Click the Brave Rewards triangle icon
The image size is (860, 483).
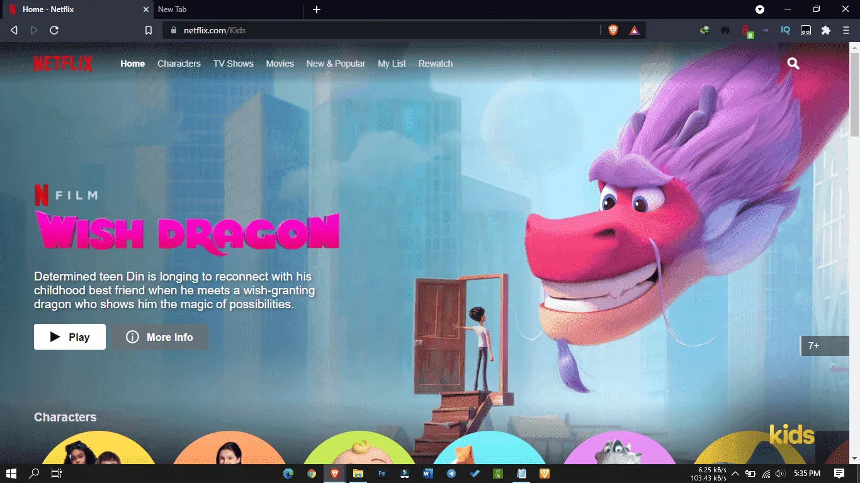[x=634, y=30]
